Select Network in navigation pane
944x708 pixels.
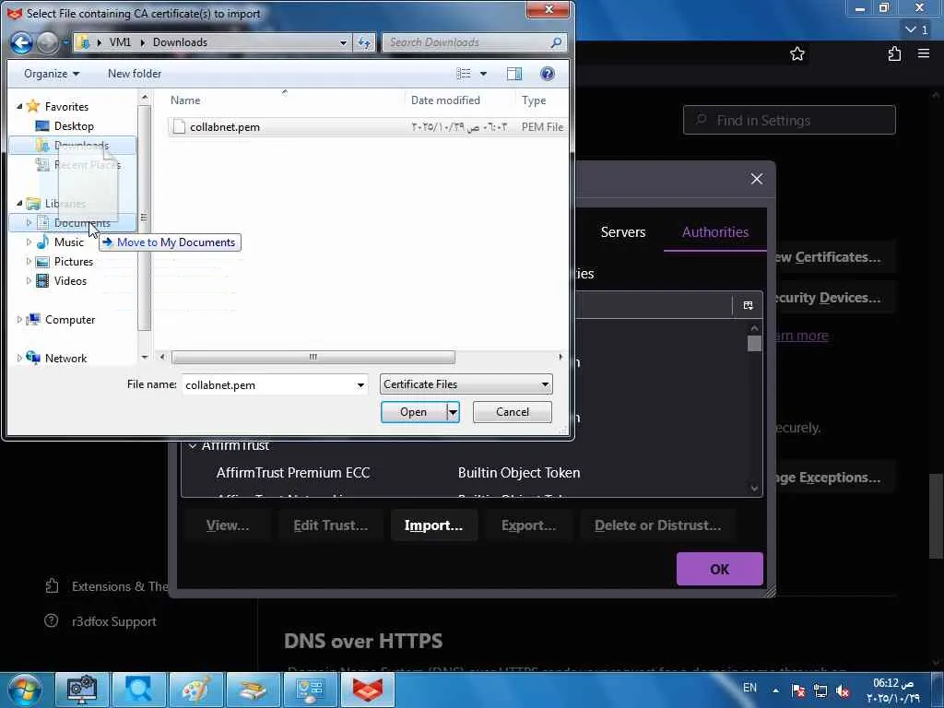pos(65,359)
